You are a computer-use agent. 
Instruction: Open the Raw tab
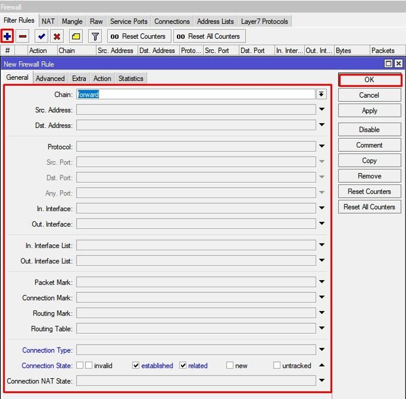tap(96, 21)
